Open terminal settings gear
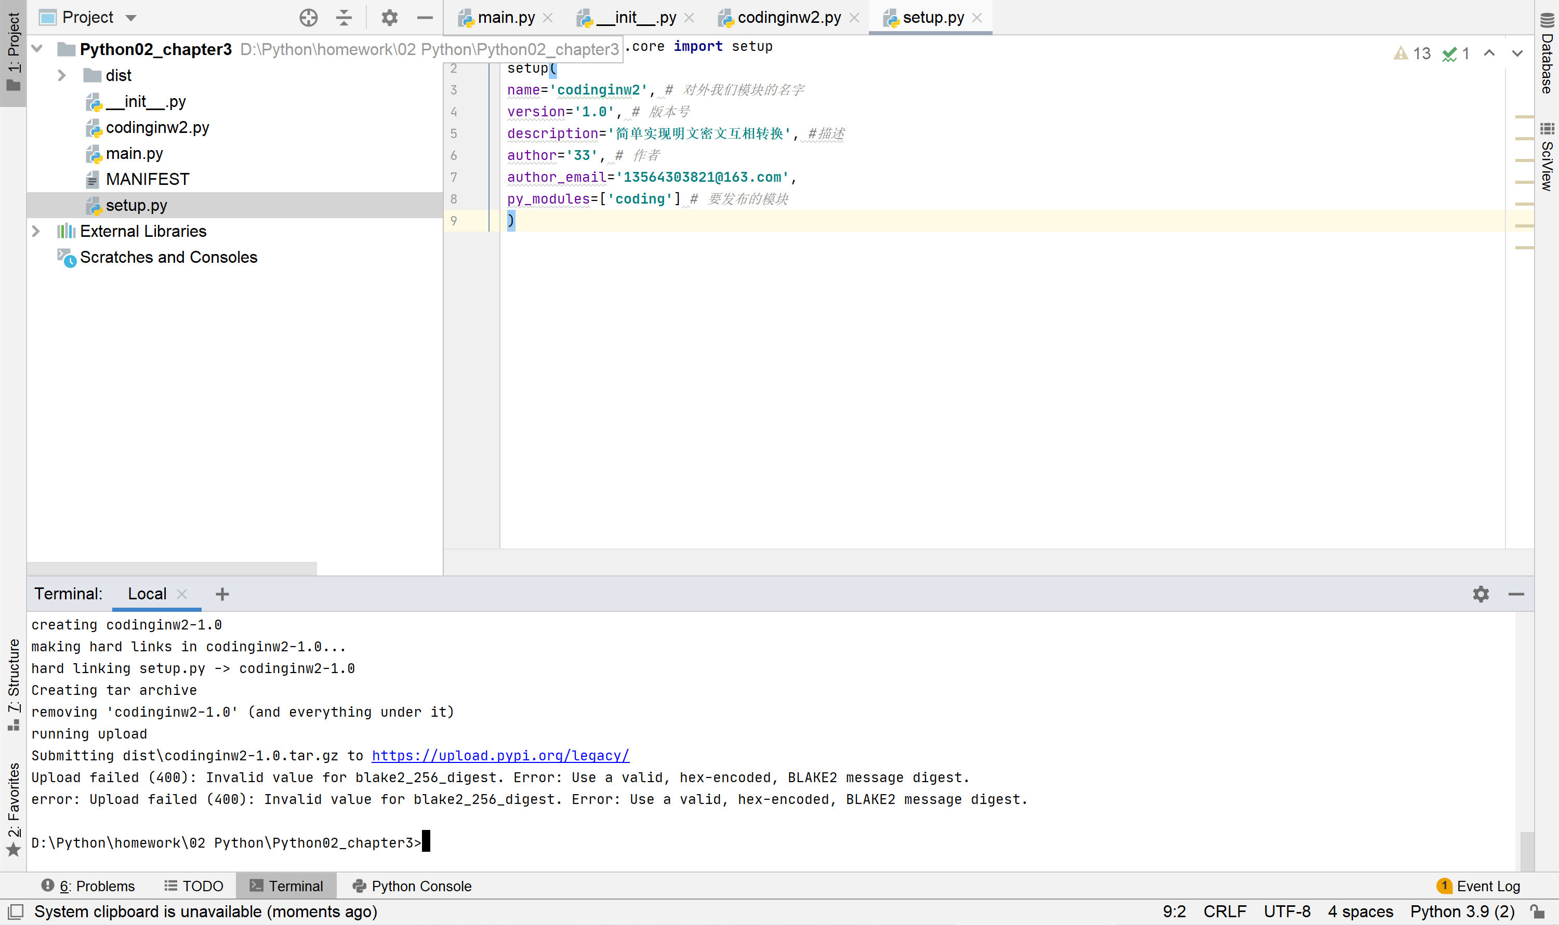The image size is (1559, 925). tap(1481, 594)
